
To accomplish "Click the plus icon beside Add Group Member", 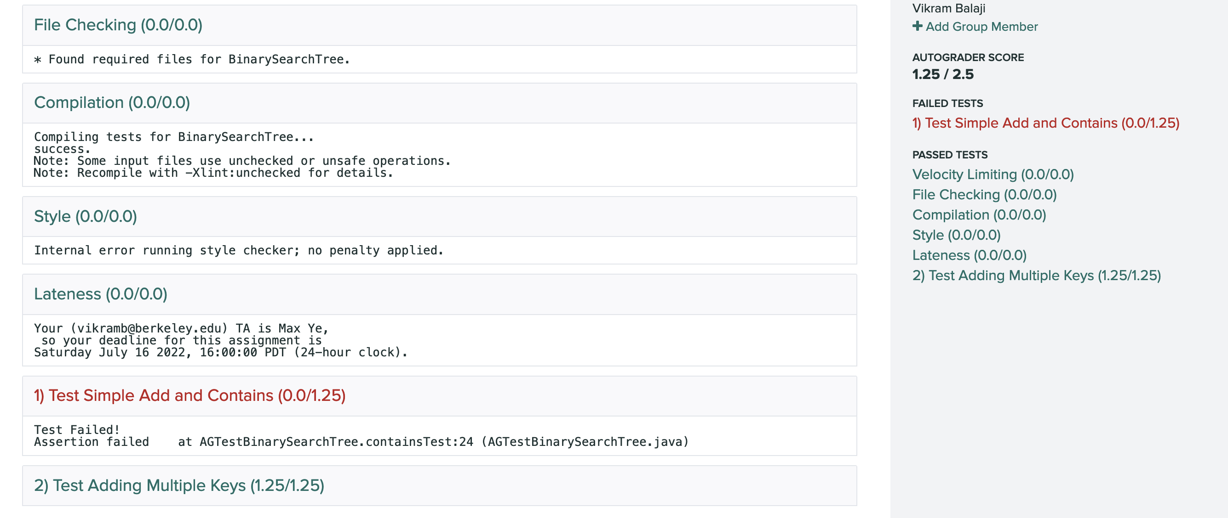I will 917,26.
